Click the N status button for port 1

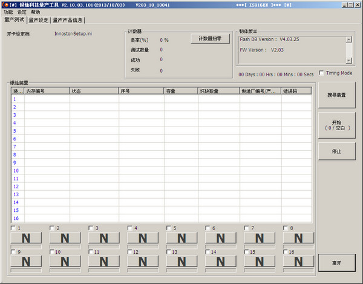point(26,238)
